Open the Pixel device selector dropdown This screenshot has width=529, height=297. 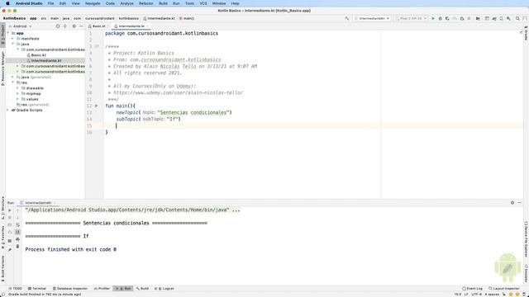pos(412,18)
